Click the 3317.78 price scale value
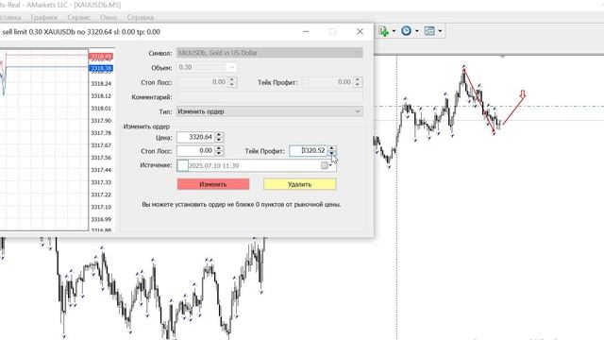 (101, 133)
